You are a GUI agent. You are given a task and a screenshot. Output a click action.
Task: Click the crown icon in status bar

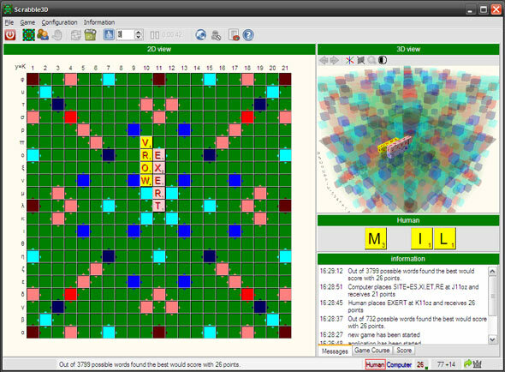(x=477, y=364)
